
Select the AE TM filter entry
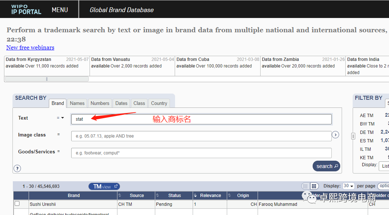click(x=367, y=116)
